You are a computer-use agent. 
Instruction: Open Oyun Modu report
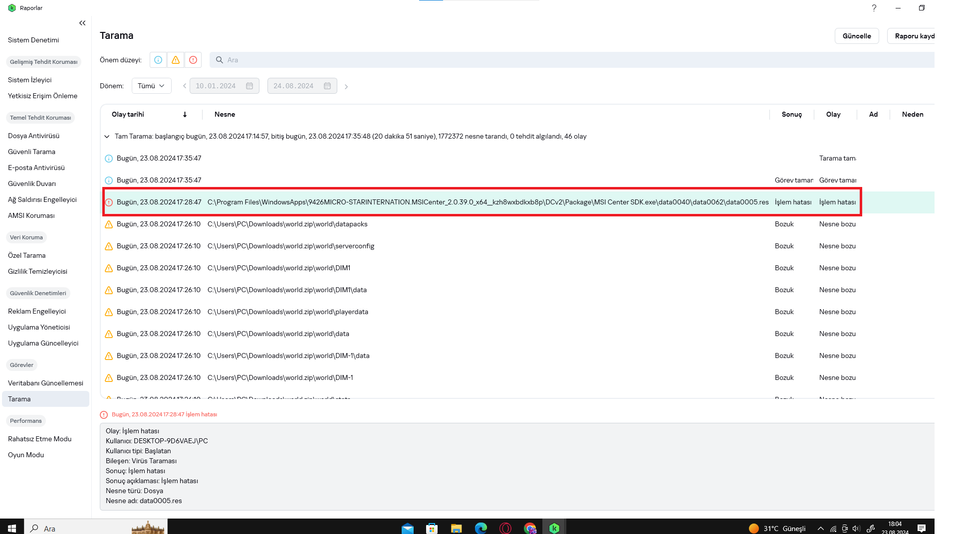click(26, 455)
